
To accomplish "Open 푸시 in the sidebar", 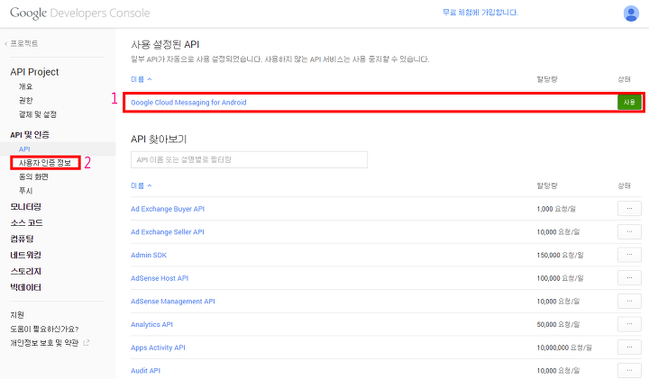I will coord(25,191).
